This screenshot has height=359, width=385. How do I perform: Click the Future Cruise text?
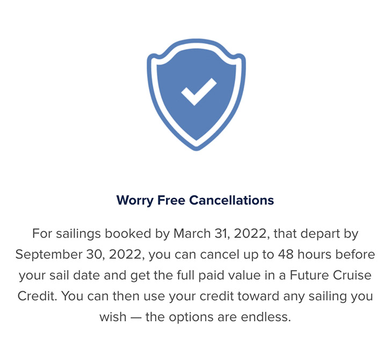330,275
